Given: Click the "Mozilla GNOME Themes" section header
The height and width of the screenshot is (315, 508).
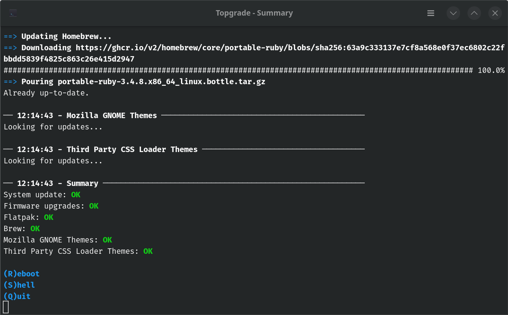Looking at the screenshot, I should point(111,115).
